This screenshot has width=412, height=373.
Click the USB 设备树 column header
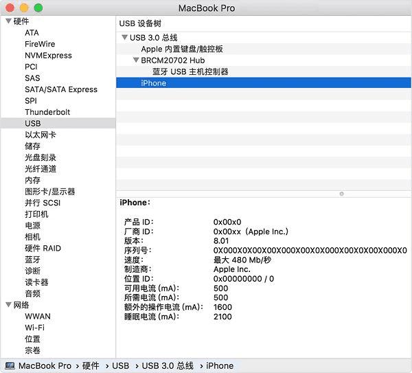point(140,23)
